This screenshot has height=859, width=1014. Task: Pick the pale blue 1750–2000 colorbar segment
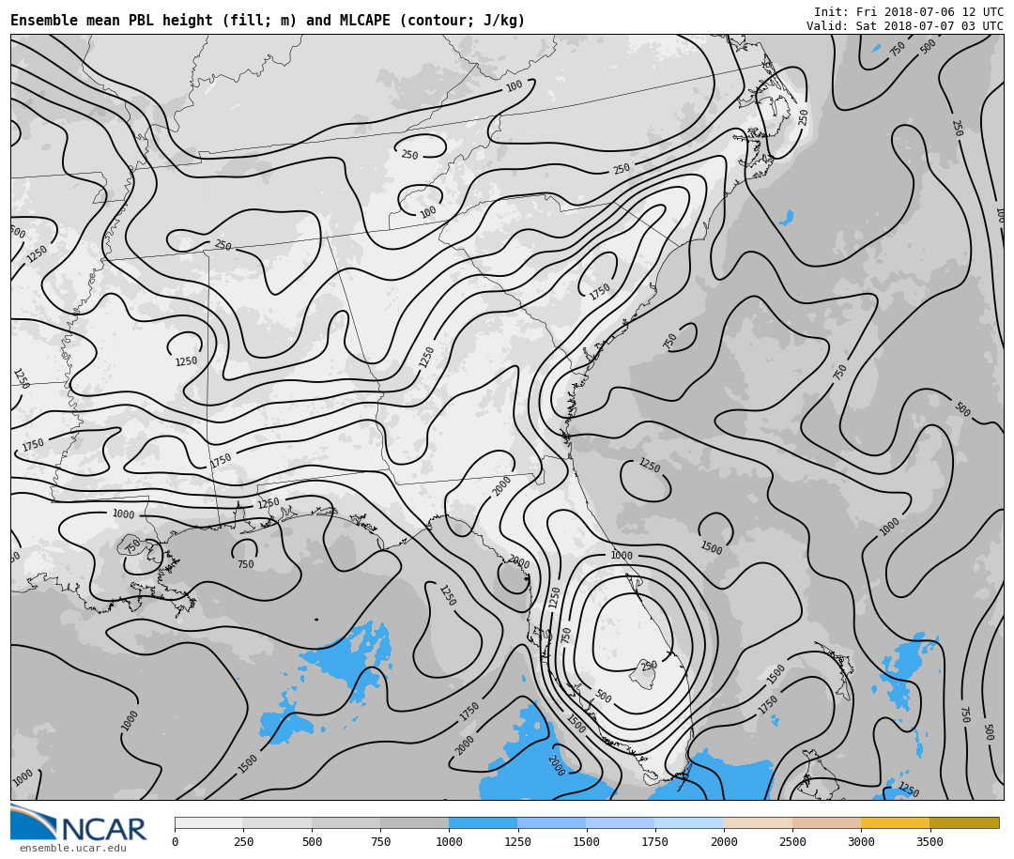coord(689,822)
